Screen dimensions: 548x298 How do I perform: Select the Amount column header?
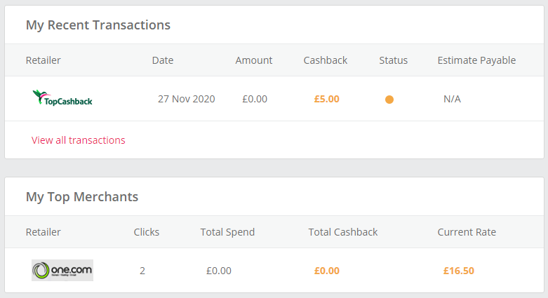click(254, 60)
